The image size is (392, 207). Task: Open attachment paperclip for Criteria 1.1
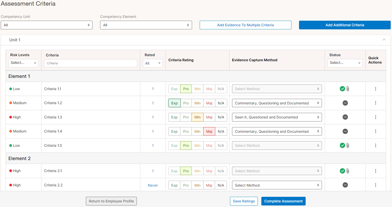click(348, 89)
